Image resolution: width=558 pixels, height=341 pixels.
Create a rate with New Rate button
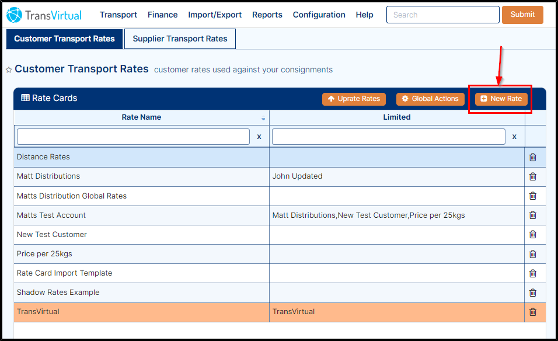click(x=501, y=99)
